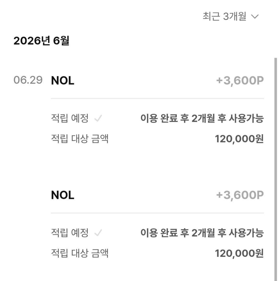Viewport: 279px width, 281px height.
Task: Click the 2026년 6월 month header
Action: click(x=41, y=41)
